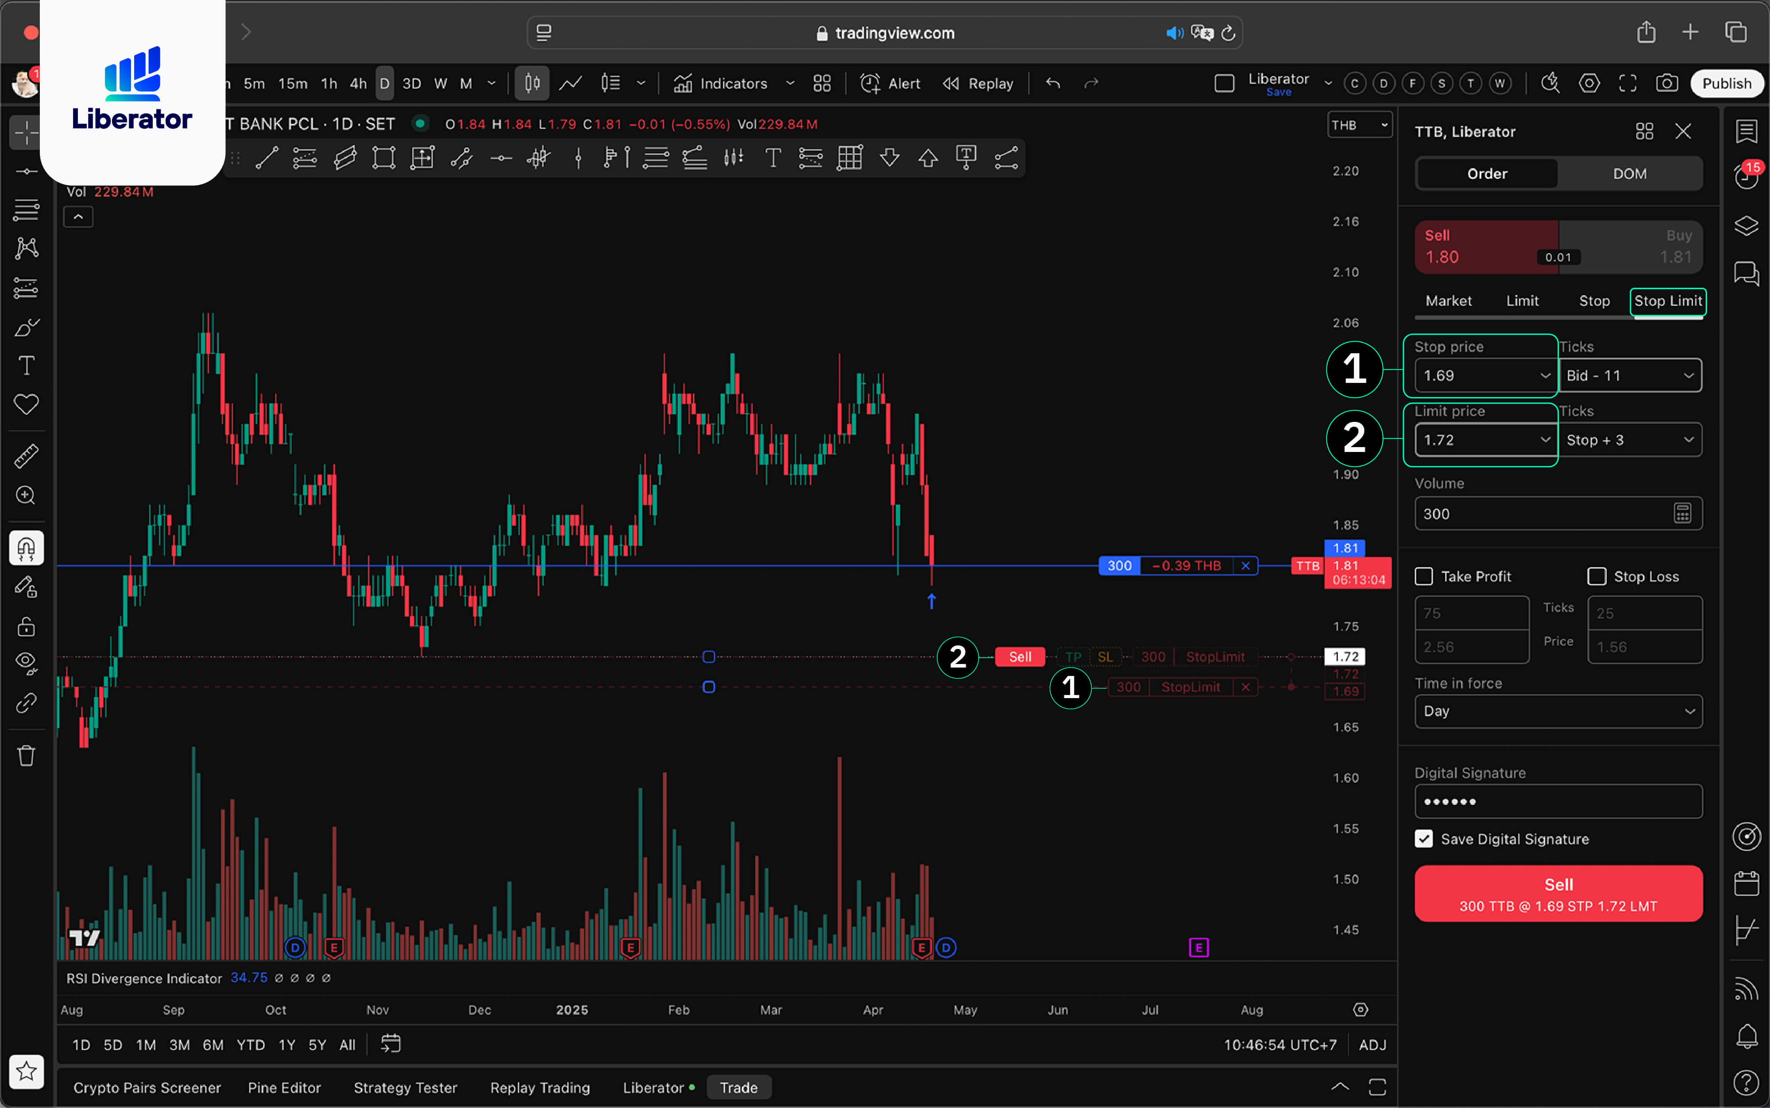This screenshot has width=1770, height=1108.
Task: Expand more timeframes chevron
Action: pos(491,84)
